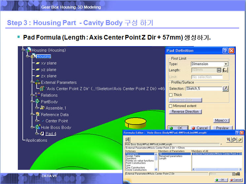Open the sketch editor icon next to Selection
The height and width of the screenshot is (184, 246).
[225, 88]
